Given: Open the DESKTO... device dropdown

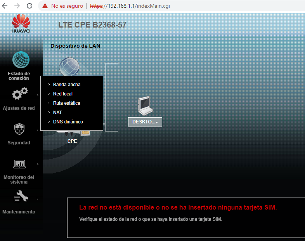Looking at the screenshot, I should coord(145,122).
